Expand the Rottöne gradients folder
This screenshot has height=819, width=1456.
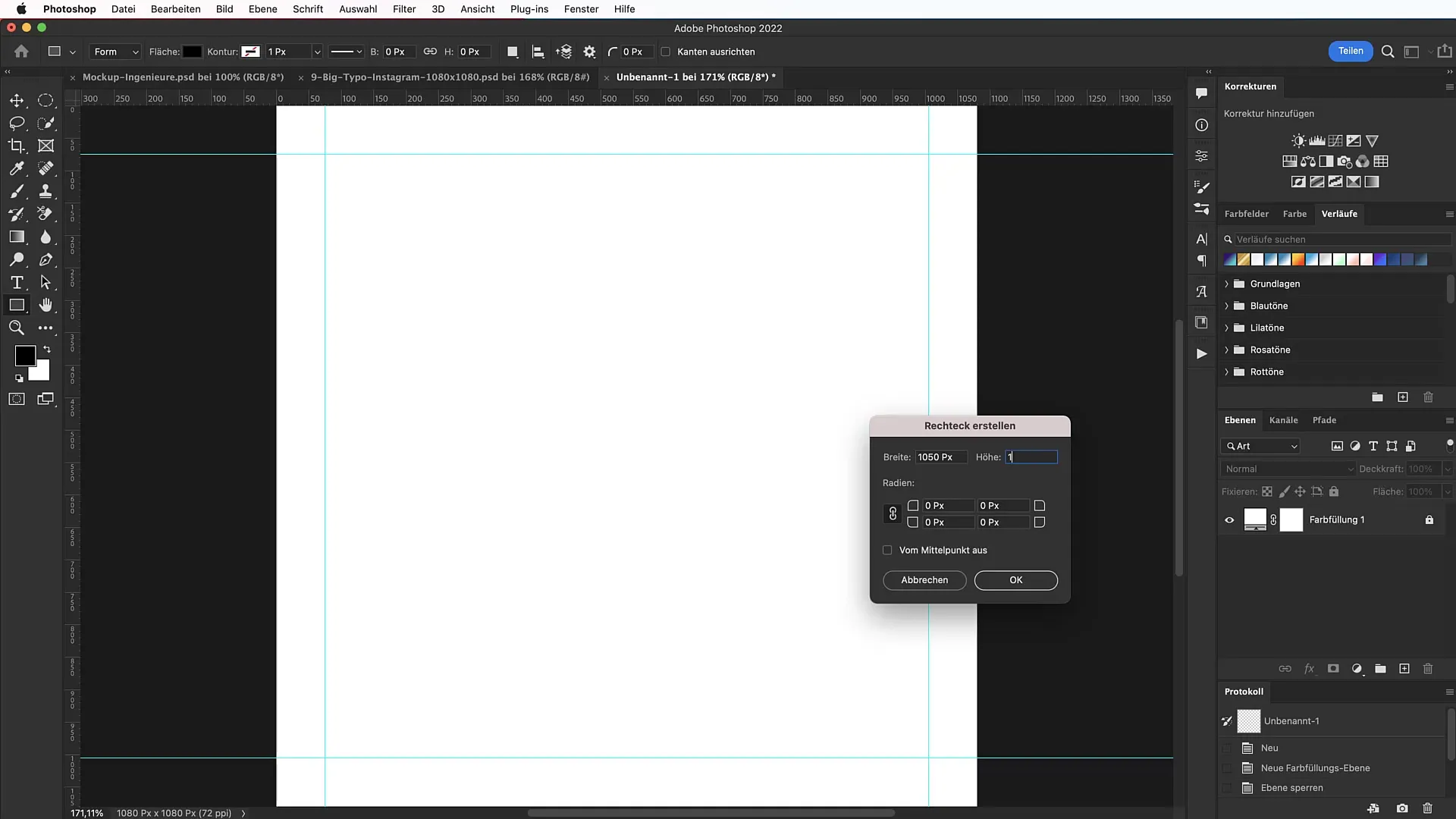pyautogui.click(x=1227, y=371)
